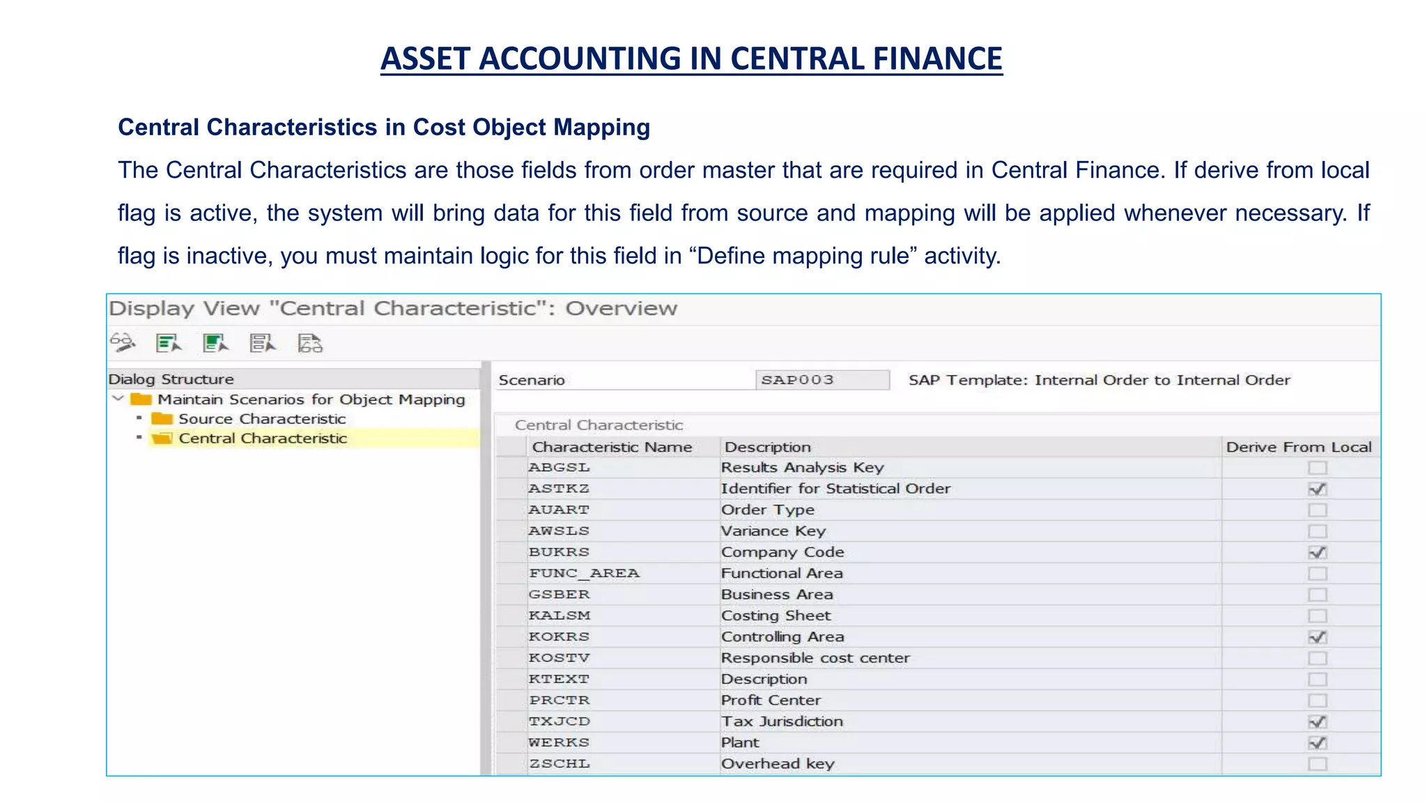Viewport: 1427px width, 803px height.
Task: Toggle Derive From Local for TXJCD Tax Jurisdiction
Action: point(1317,721)
